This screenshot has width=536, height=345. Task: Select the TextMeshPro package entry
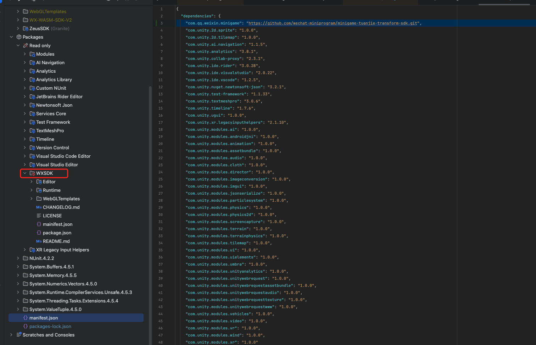(x=50, y=131)
